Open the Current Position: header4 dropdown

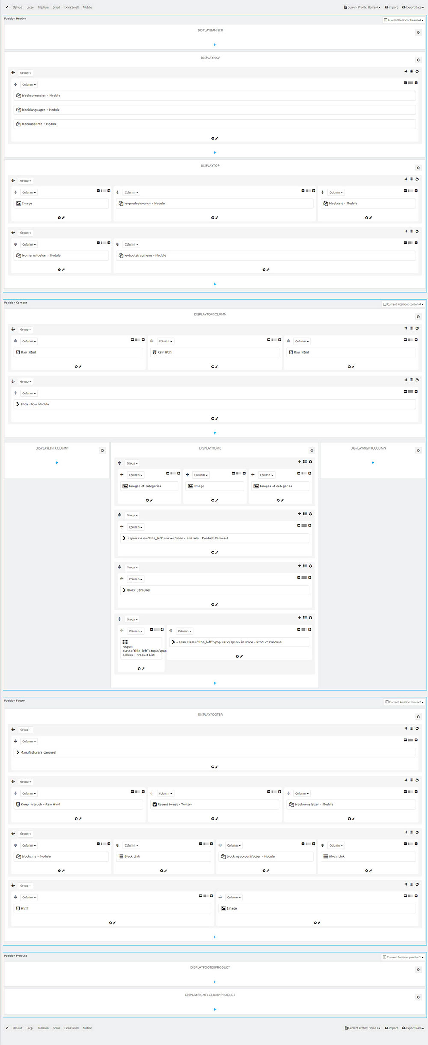pos(404,20)
